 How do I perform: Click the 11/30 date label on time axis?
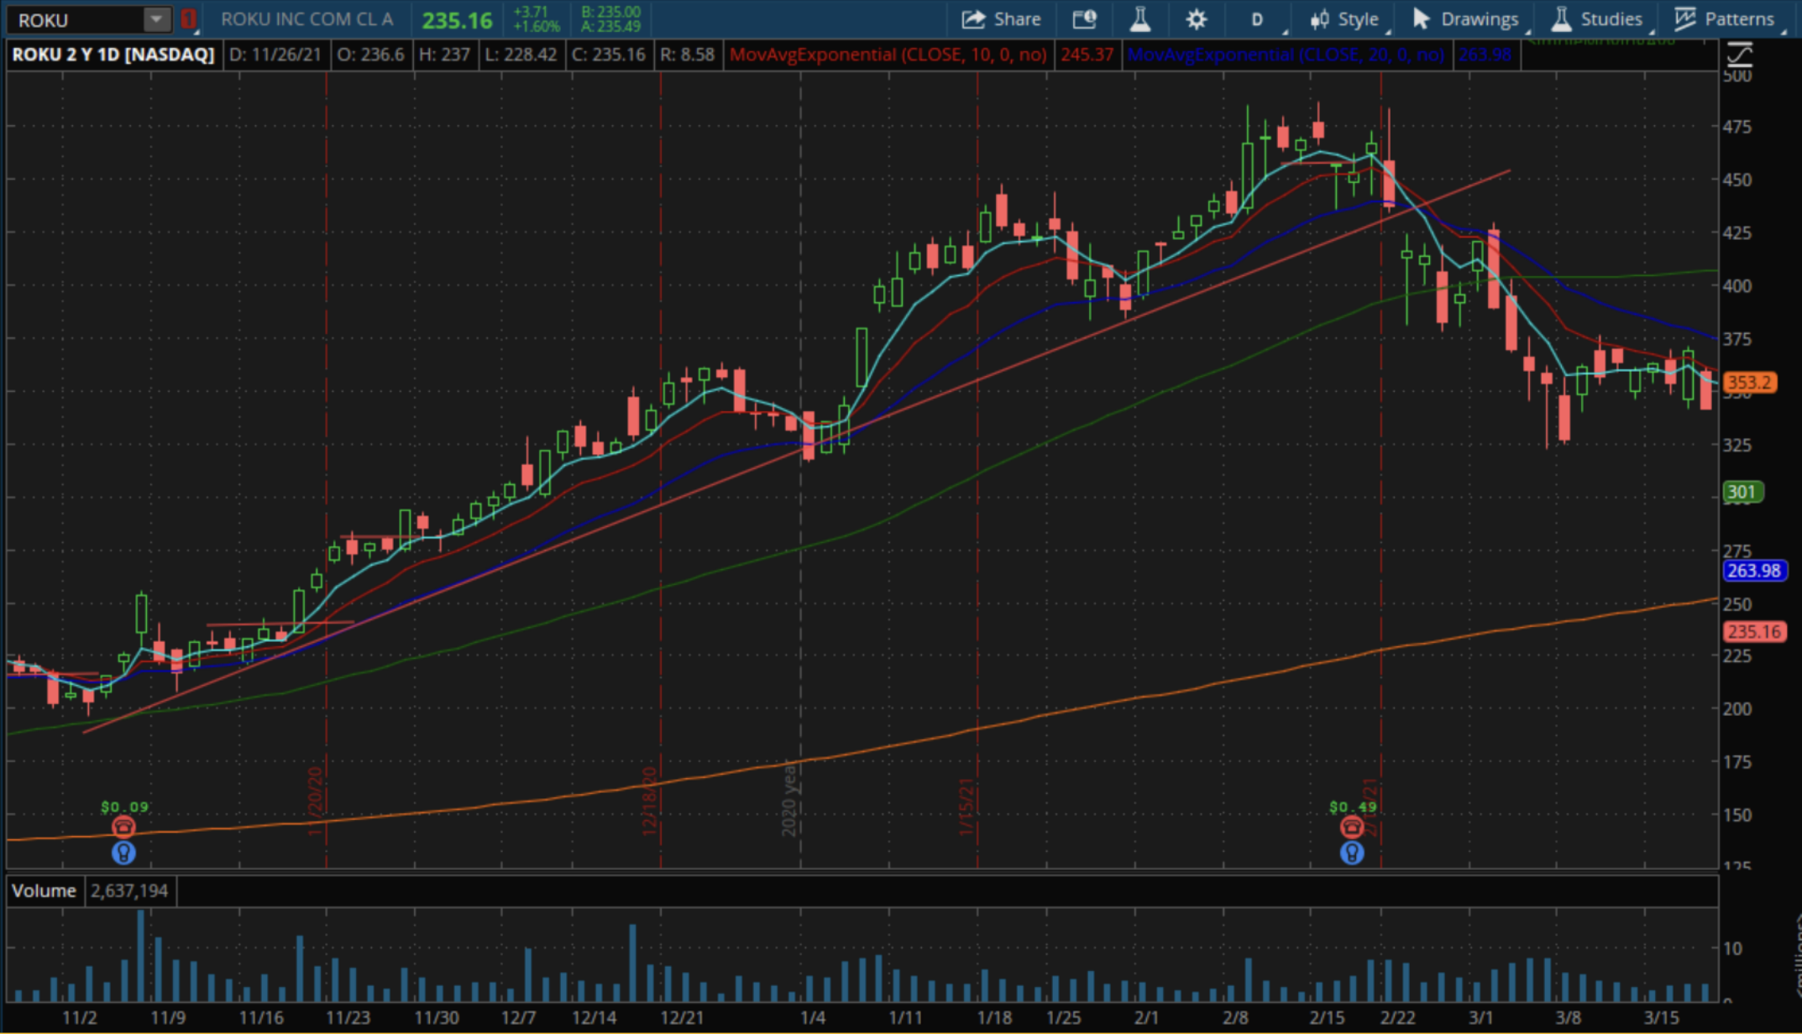[x=437, y=1017]
